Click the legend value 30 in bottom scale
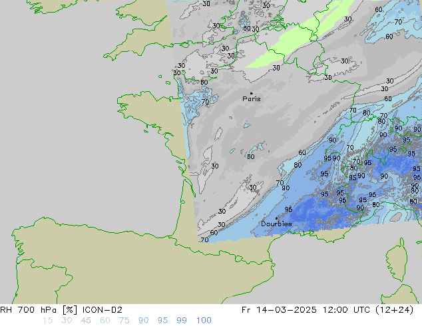 tap(67, 321)
